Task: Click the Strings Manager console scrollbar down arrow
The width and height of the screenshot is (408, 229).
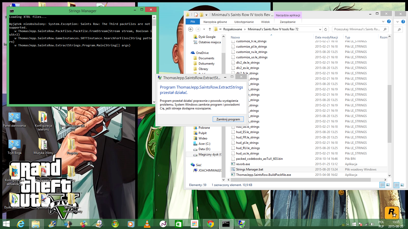Action: 154,102
